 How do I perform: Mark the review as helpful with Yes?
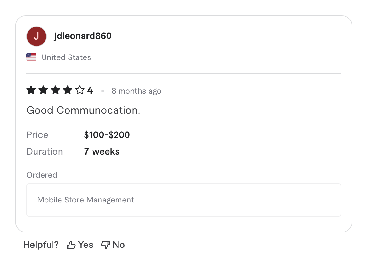point(85,245)
